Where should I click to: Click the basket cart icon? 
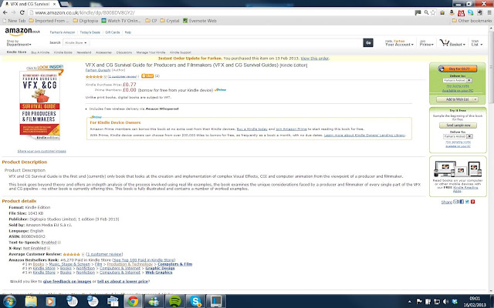445,43
